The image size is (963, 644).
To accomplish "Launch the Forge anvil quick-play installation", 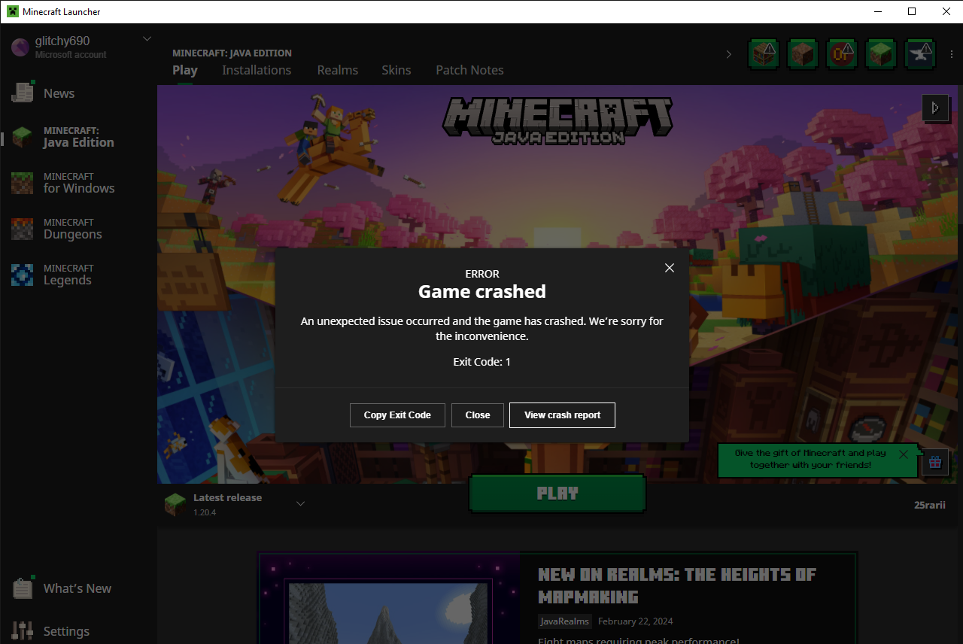I will [920, 54].
